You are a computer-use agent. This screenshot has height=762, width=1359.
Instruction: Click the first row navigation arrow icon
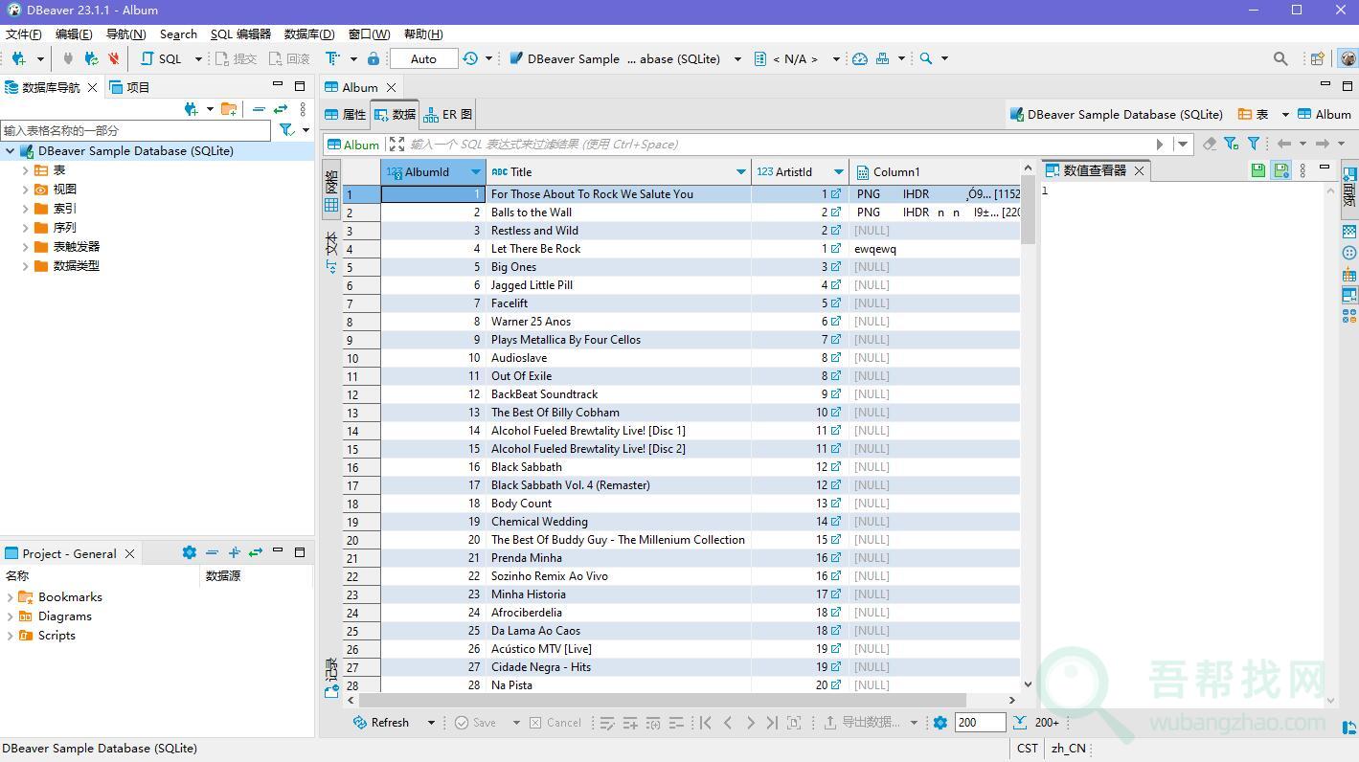pyautogui.click(x=706, y=723)
